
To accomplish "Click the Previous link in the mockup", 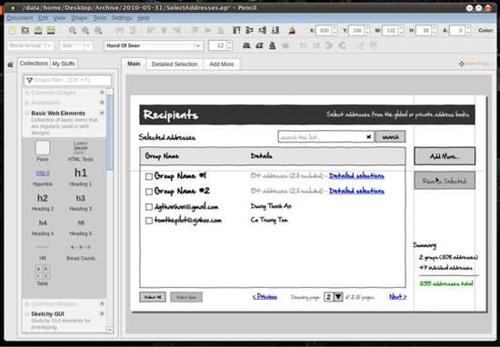I will pyautogui.click(x=265, y=297).
